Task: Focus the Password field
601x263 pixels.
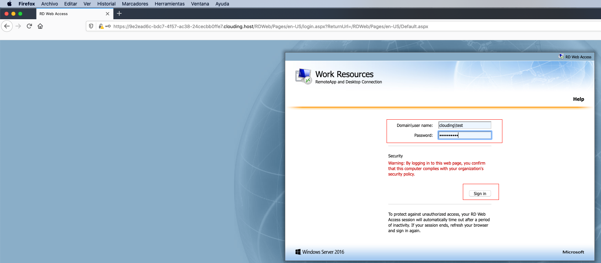Action: 465,135
